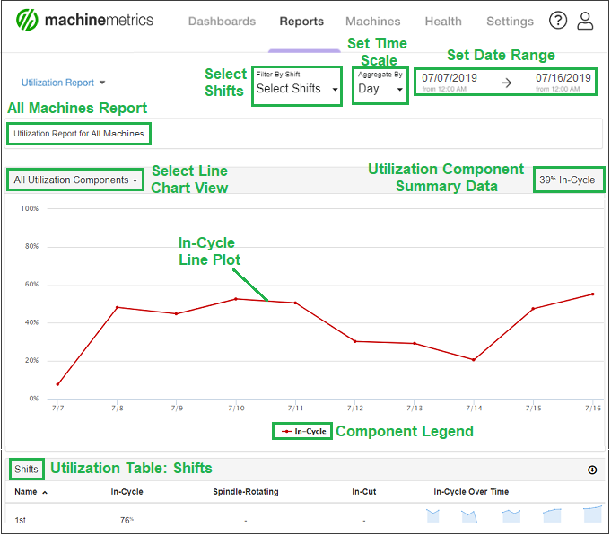This screenshot has height=536, width=611.
Task: Click the 7/7 data point on the chart
Action: [x=57, y=385]
